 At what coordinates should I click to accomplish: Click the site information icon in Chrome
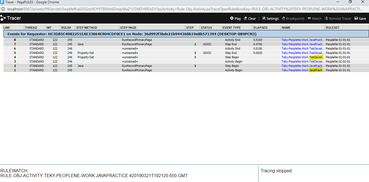(3, 9)
